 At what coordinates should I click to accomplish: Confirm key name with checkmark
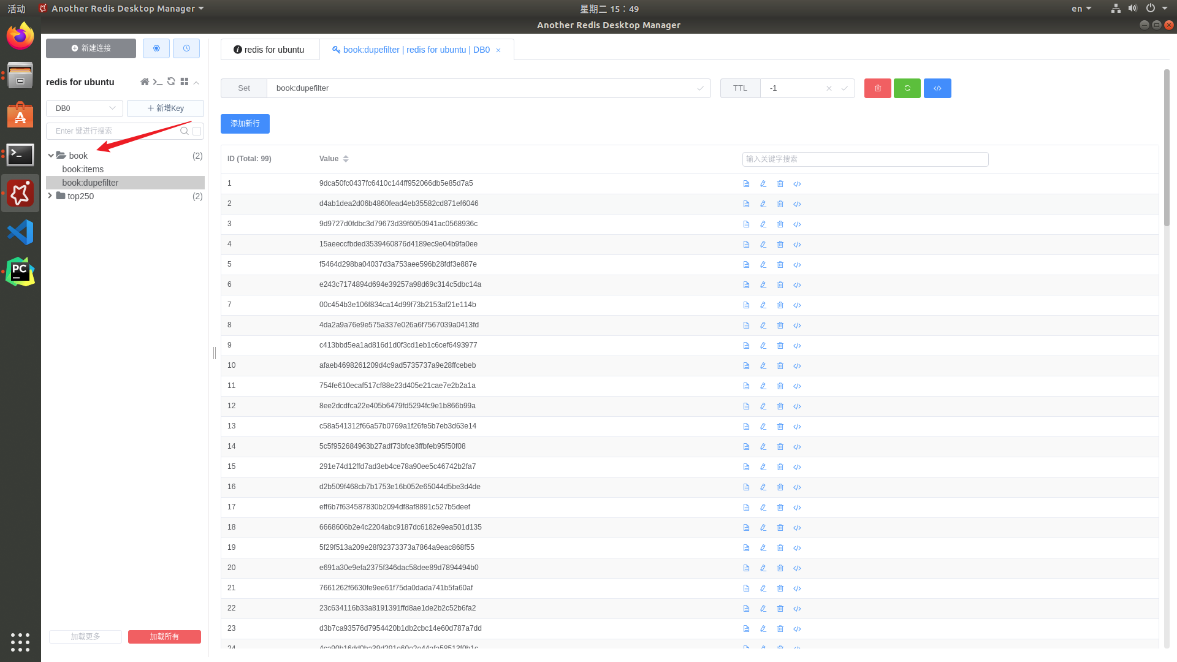point(700,88)
